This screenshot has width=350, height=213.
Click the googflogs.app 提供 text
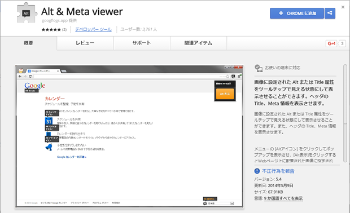click(x=59, y=20)
